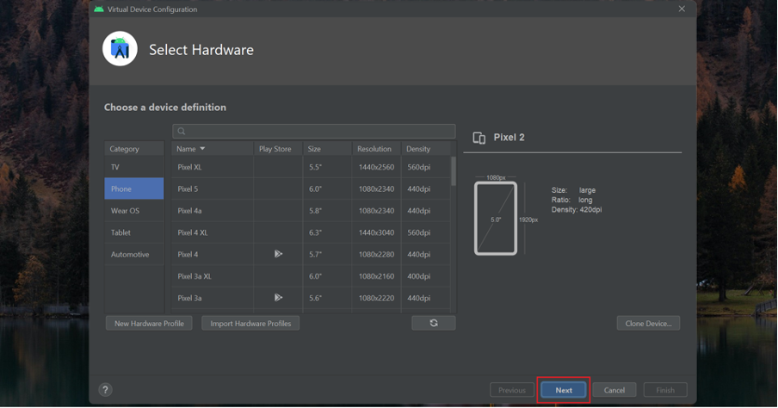
Task: Click the device icon beside Pixel 2
Action: (479, 138)
